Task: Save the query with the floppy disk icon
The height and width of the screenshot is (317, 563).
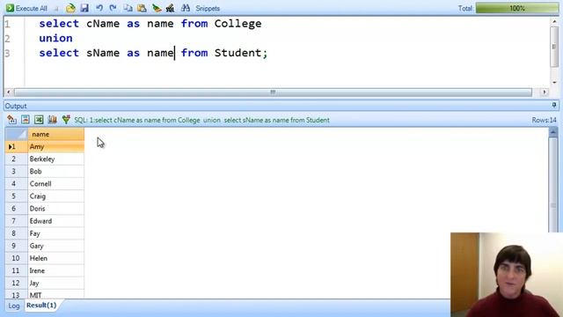Action: pos(84,8)
